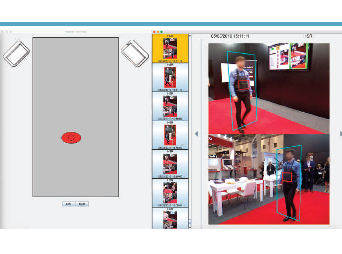This screenshot has height=254, width=342.
Task: Click the right camera icon beside the map
Action: (x=135, y=53)
